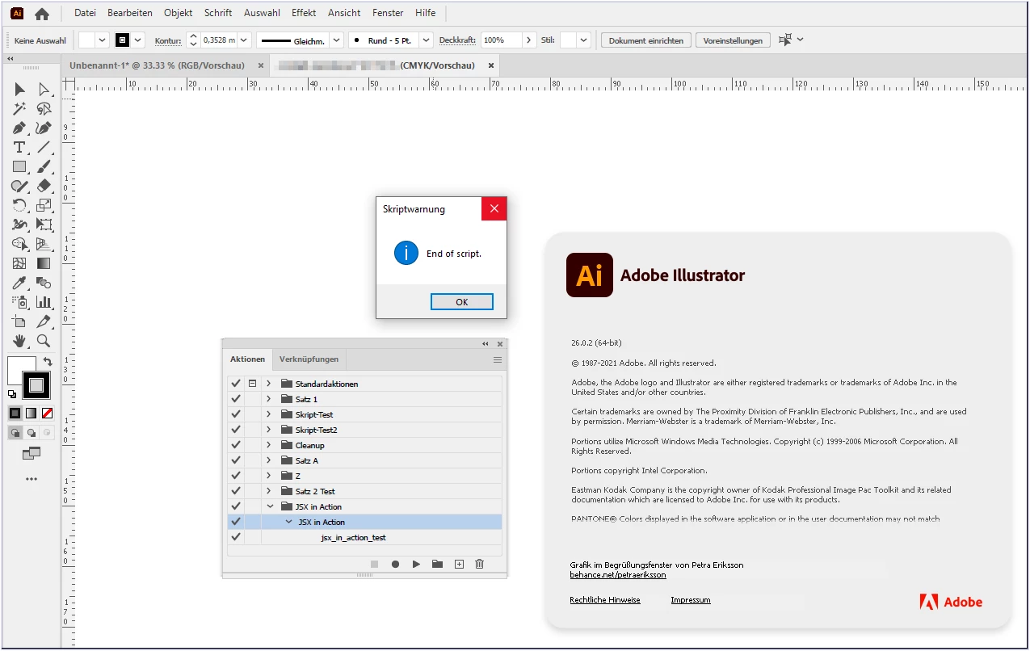Click the new set folder icon in Aktionen panel
Image resolution: width=1030 pixels, height=651 pixels.
[437, 564]
